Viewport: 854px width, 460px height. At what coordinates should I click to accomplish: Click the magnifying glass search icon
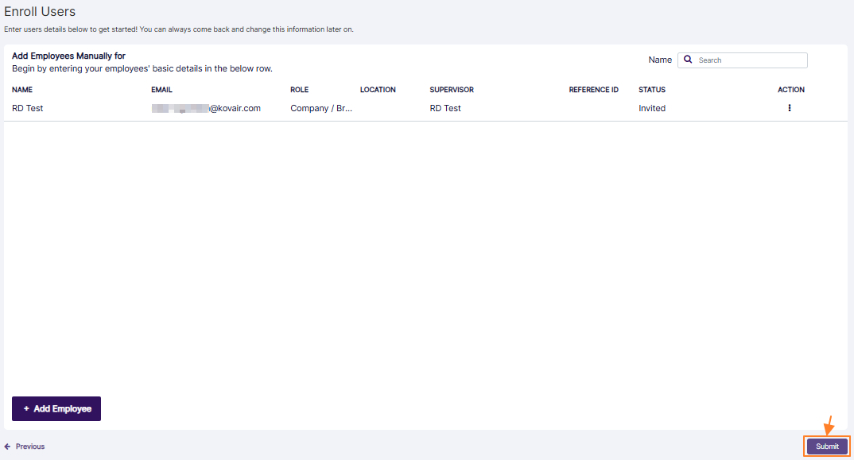pyautogui.click(x=688, y=60)
